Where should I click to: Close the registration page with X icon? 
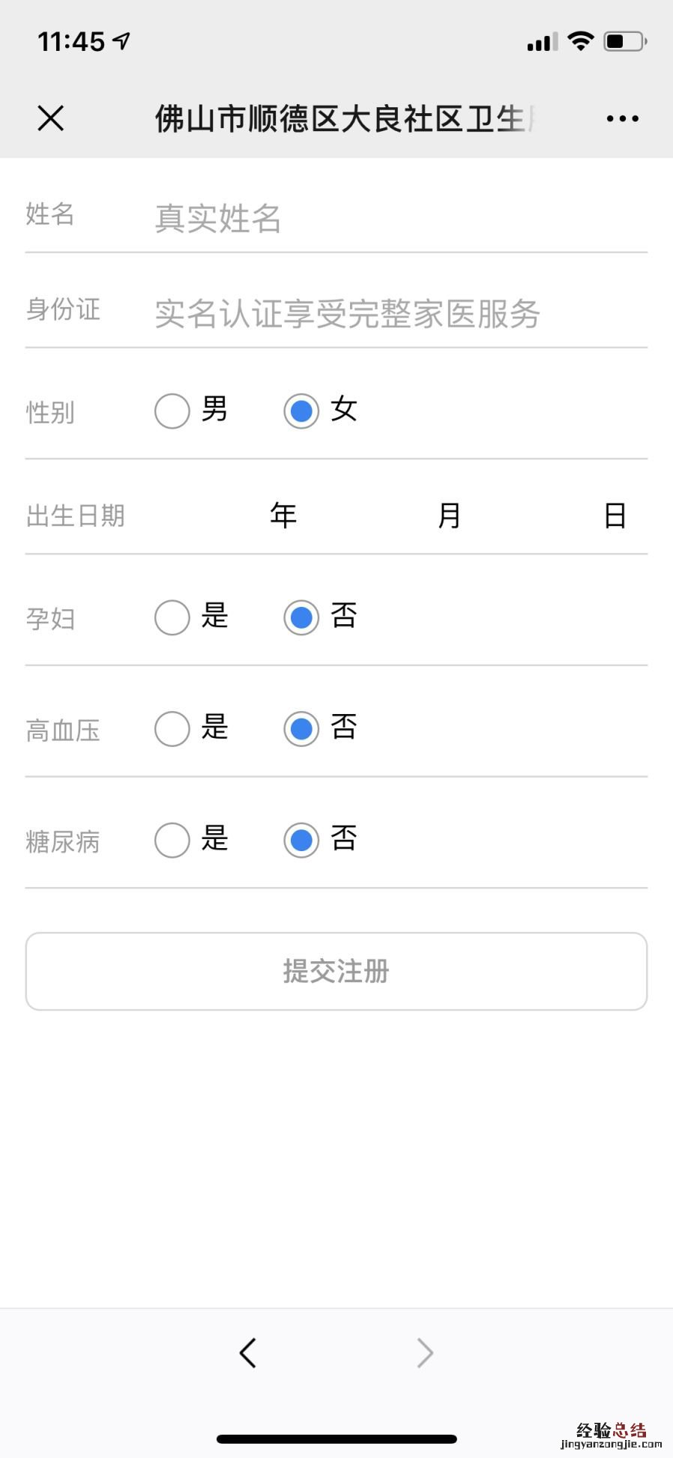(x=51, y=118)
